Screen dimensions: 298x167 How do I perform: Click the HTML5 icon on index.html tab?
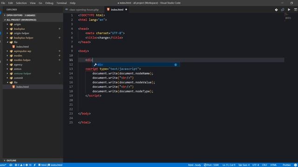tap(108, 9)
